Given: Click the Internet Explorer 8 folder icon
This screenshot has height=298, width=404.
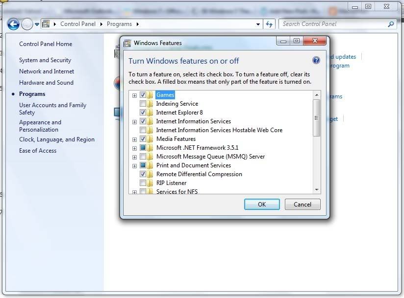Looking at the screenshot, I should click(x=150, y=113).
